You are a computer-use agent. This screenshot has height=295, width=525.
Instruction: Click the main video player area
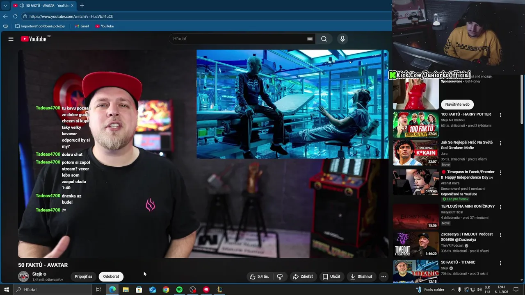click(203, 154)
